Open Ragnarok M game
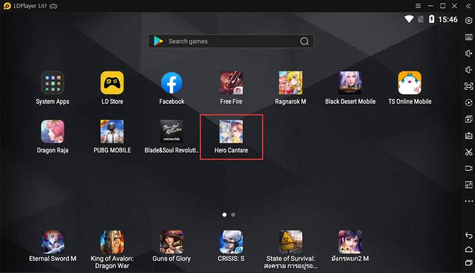The width and height of the screenshot is (475, 273). (291, 83)
